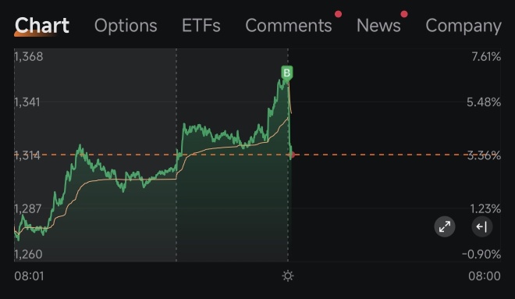Tap the sun session icon
Screen dimensions: 515x299
click(x=288, y=276)
